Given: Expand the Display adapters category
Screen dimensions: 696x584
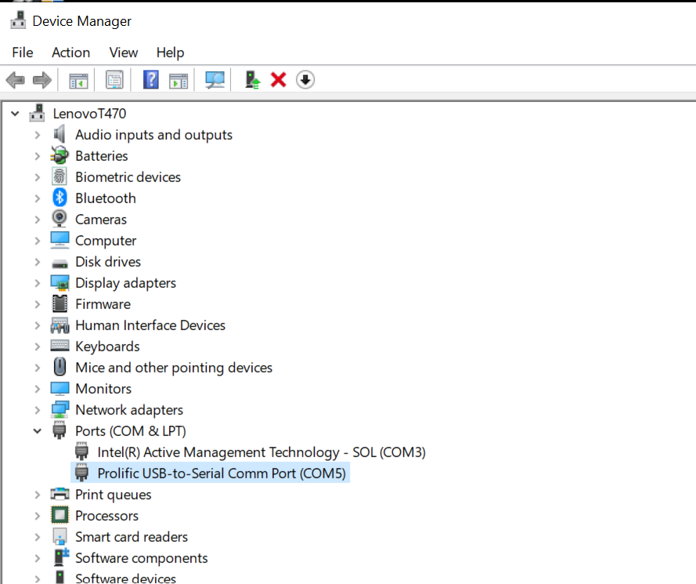Looking at the screenshot, I should coord(37,283).
